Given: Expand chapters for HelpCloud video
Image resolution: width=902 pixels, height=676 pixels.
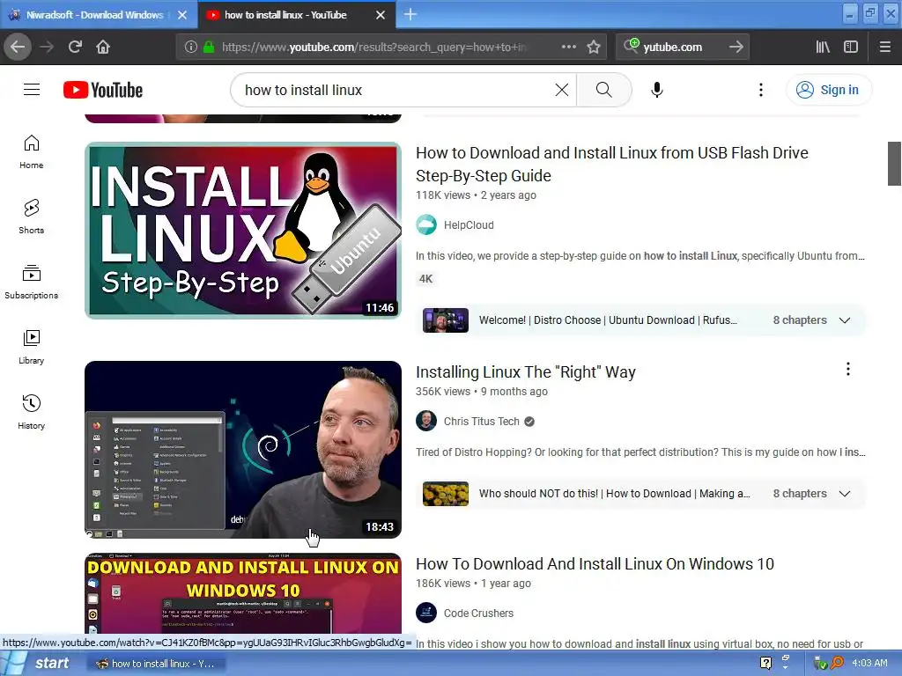Looking at the screenshot, I should pos(845,320).
